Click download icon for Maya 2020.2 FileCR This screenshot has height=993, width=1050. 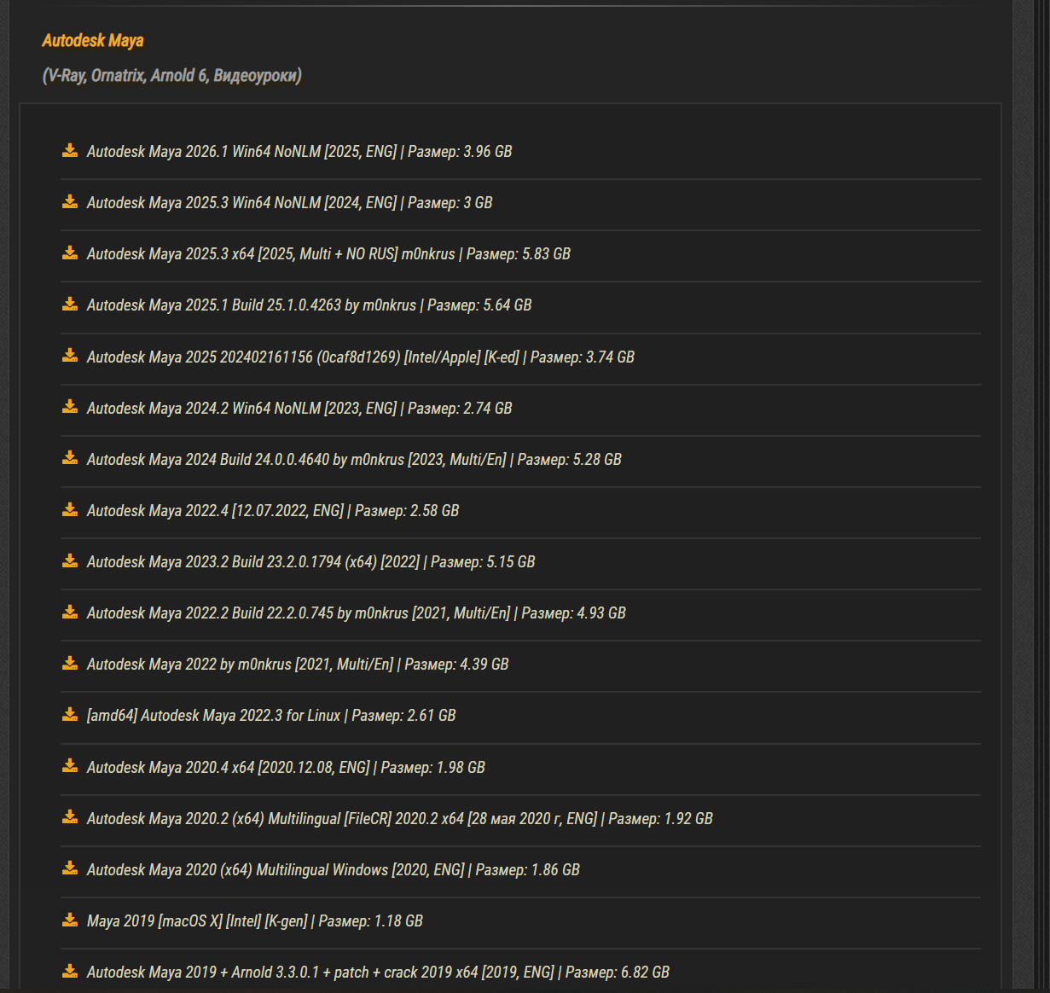tap(70, 817)
